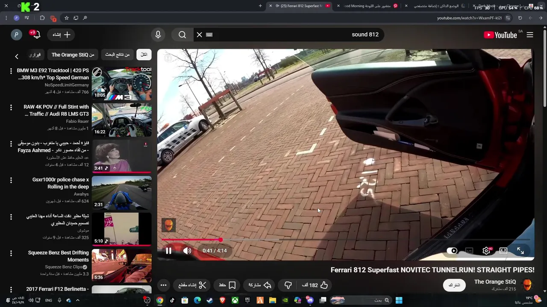Open Xbox app from the taskbar
The image size is (547, 307).
[x=235, y=300]
